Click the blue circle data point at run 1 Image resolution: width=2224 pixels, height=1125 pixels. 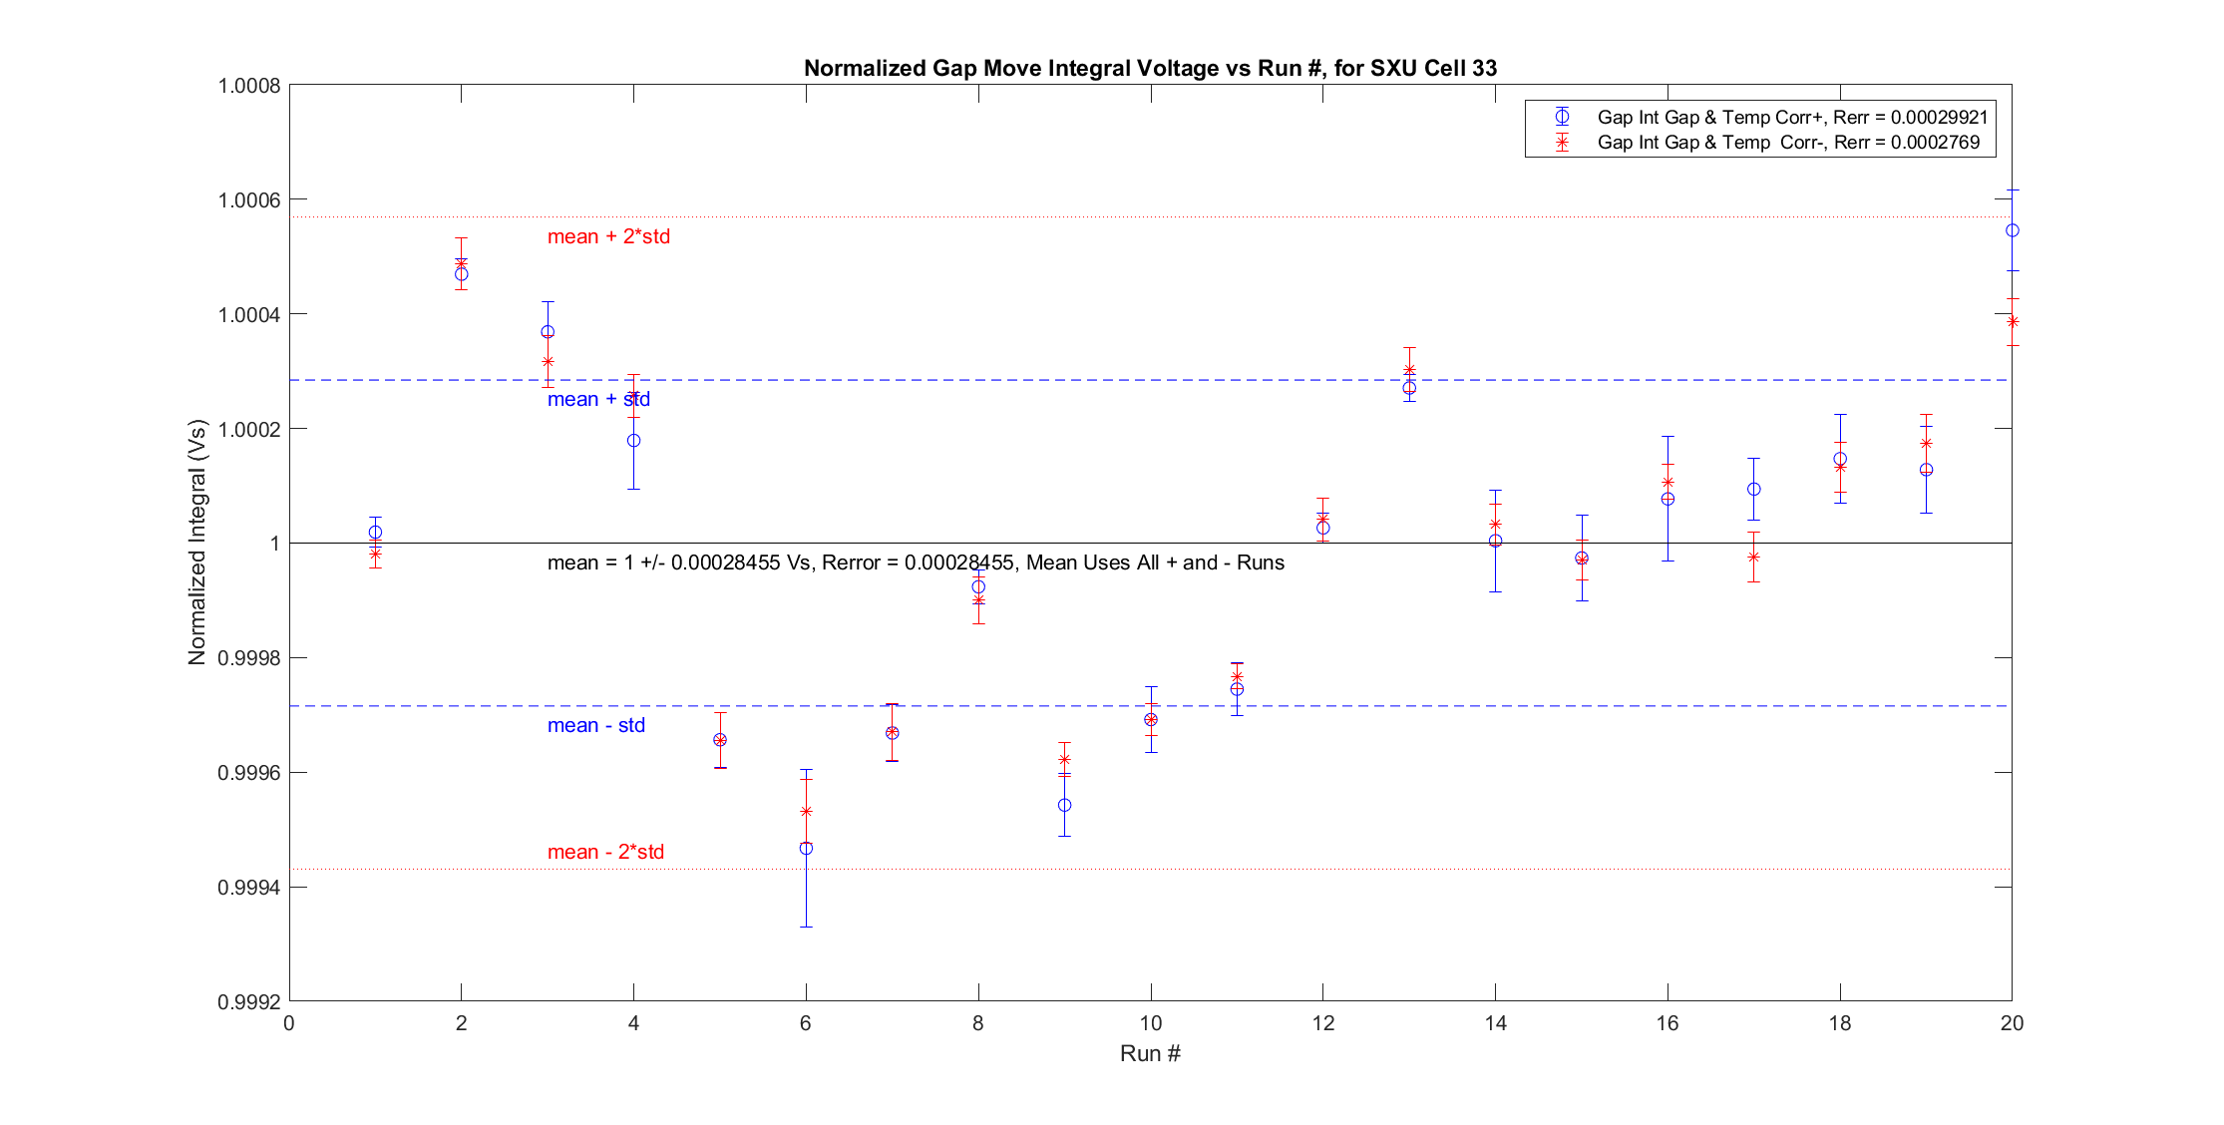375,532
